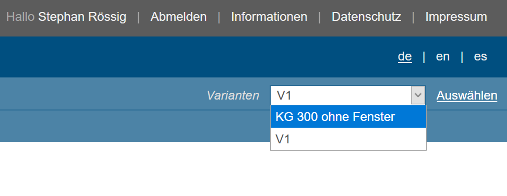Click the user name Stephan Rössig
Viewport: 507px width, 196px height.
[82, 17]
